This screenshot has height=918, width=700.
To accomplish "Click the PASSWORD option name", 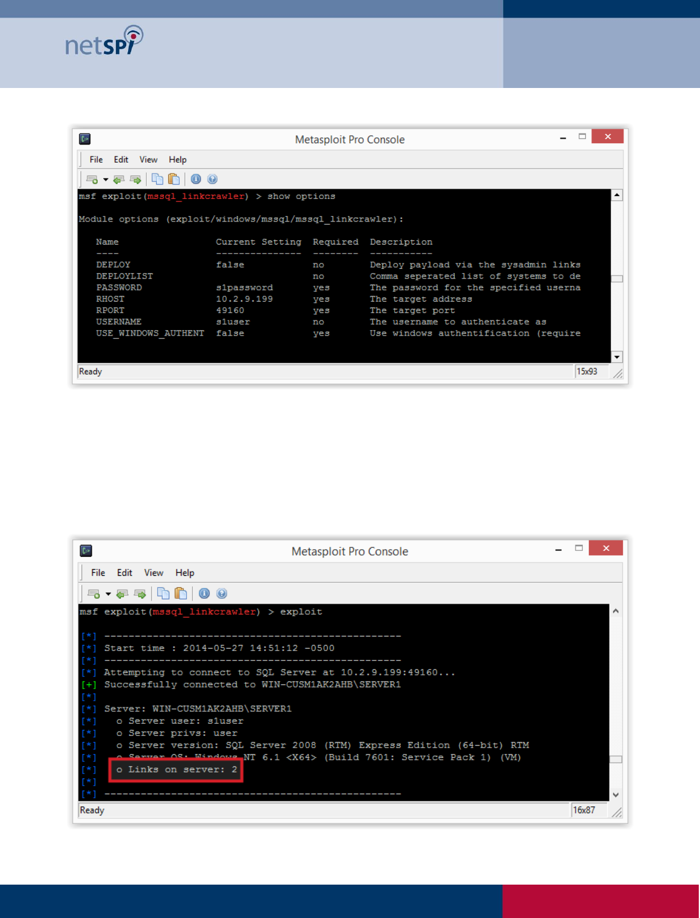I will (x=119, y=288).
